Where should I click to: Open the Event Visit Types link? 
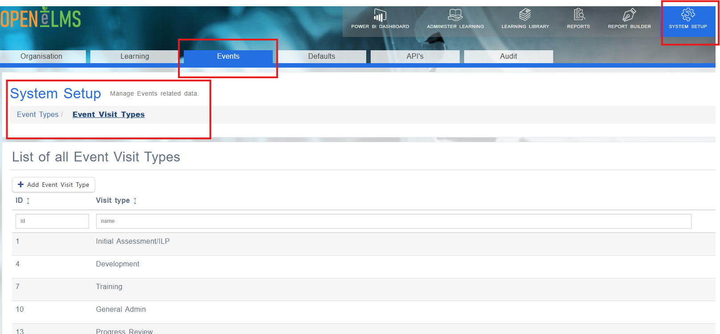[x=109, y=114]
